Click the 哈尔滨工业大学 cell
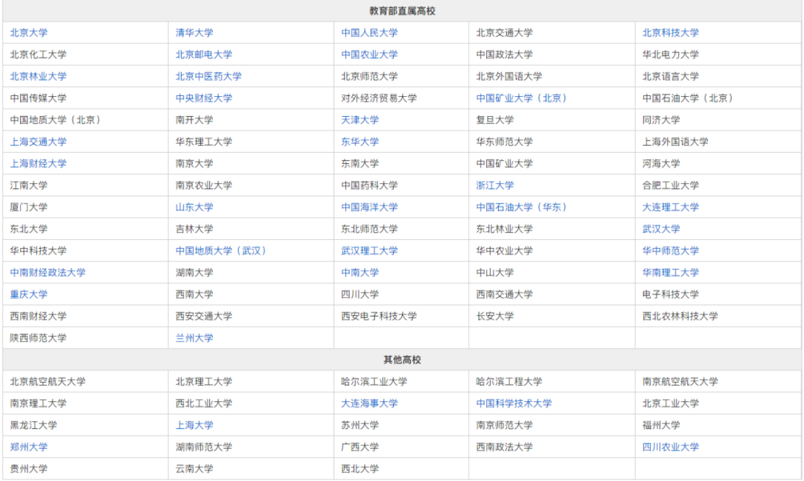 point(401,381)
